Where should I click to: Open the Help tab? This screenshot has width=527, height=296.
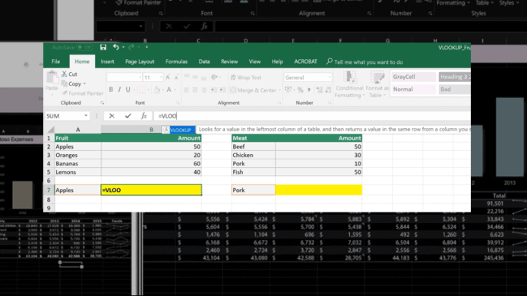tap(277, 61)
